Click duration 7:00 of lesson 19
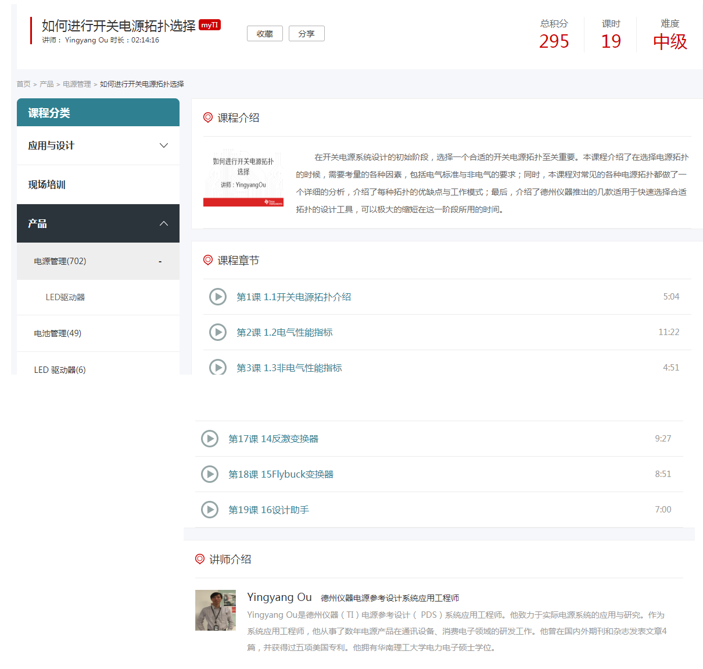The width and height of the screenshot is (703, 669). coord(663,510)
